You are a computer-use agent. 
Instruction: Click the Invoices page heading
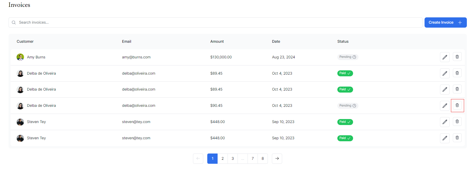tap(19, 5)
